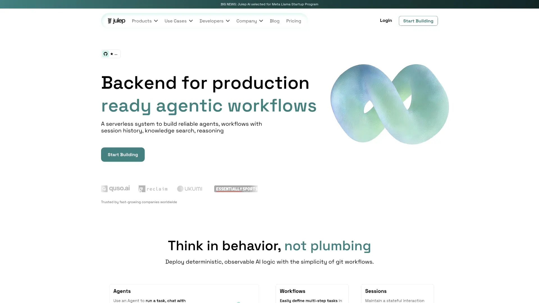This screenshot has height=303, width=539.
Task: Click the quso.ai company logo
Action: click(115, 189)
